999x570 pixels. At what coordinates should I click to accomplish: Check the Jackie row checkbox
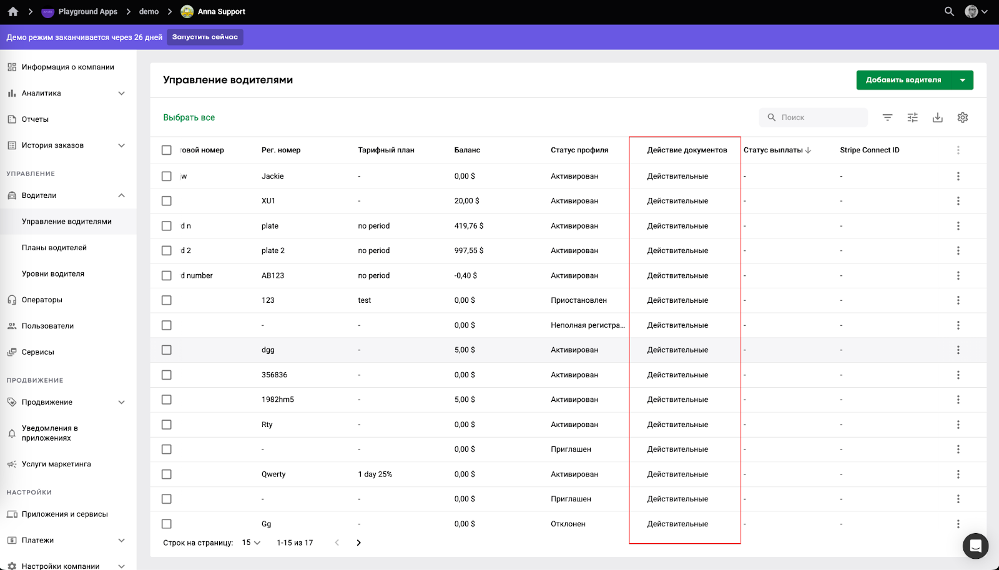point(166,176)
